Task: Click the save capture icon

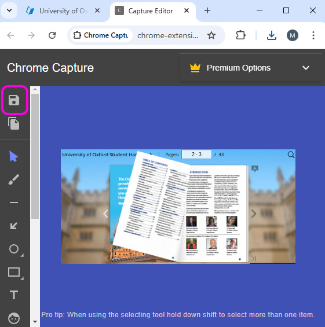Action: point(14,100)
